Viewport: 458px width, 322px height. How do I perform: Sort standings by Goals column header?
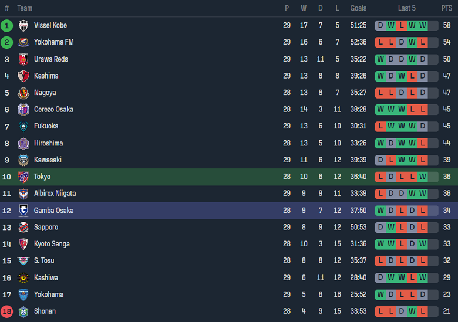pyautogui.click(x=358, y=8)
